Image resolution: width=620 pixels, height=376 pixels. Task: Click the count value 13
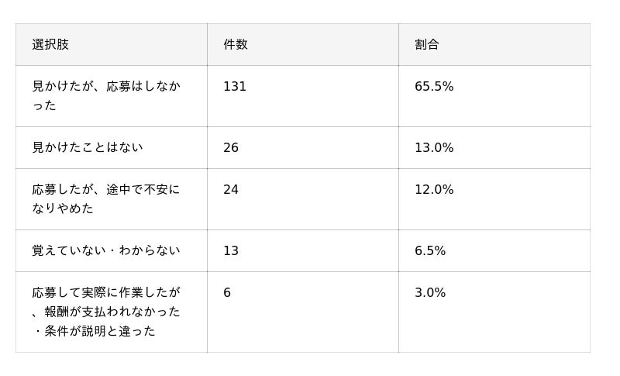click(231, 250)
